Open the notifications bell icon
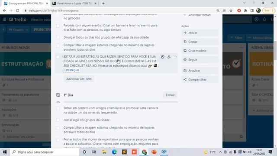This screenshot has height=156, width=277. (264, 19)
